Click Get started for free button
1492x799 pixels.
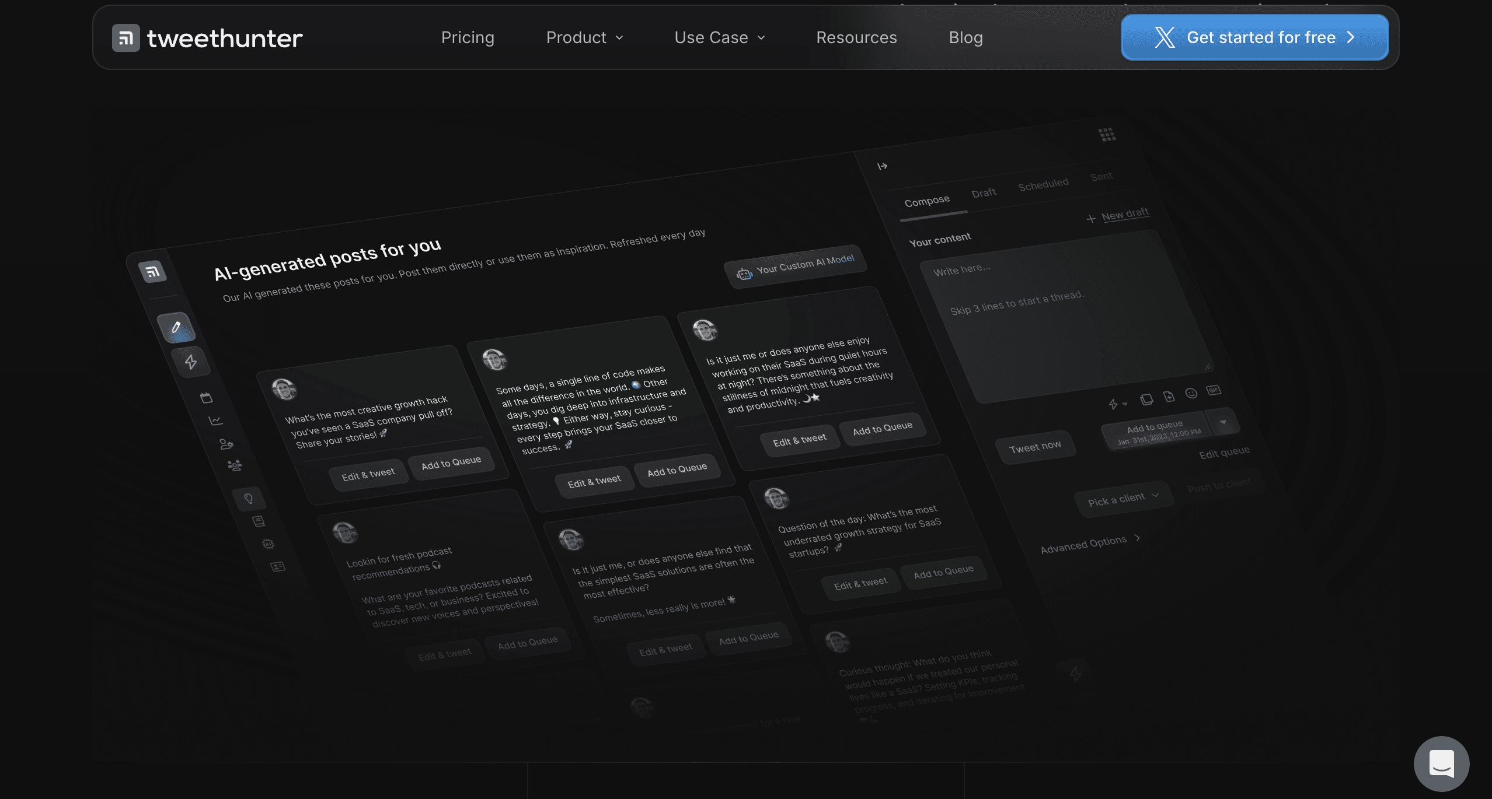click(x=1254, y=37)
